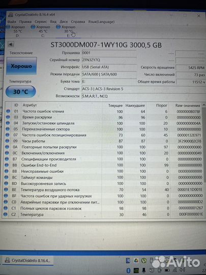Open the Файл menu
Viewport: 206px width, 275px height.
(x=12, y=22)
